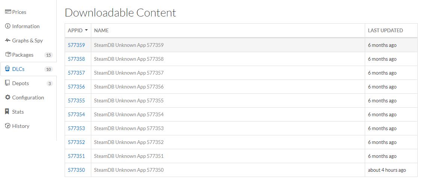Click the Stats bookmark icon

coord(8,112)
